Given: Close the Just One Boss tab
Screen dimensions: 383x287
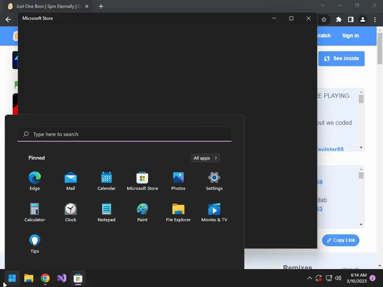Looking at the screenshot, I should [87, 6].
